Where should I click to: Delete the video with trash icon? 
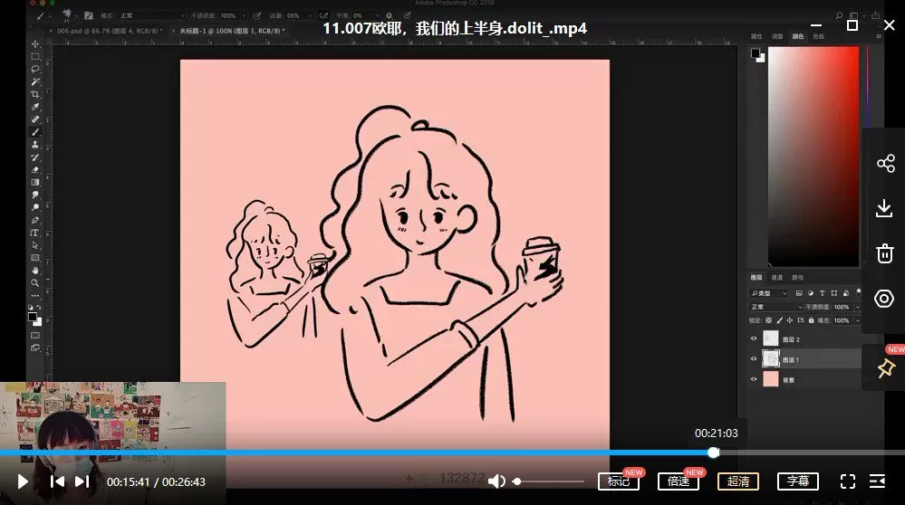tap(884, 253)
